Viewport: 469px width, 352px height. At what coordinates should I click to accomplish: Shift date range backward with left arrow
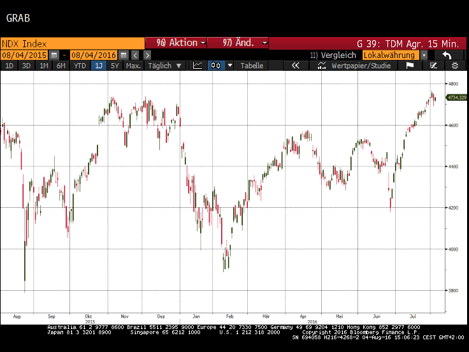pyautogui.click(x=136, y=55)
